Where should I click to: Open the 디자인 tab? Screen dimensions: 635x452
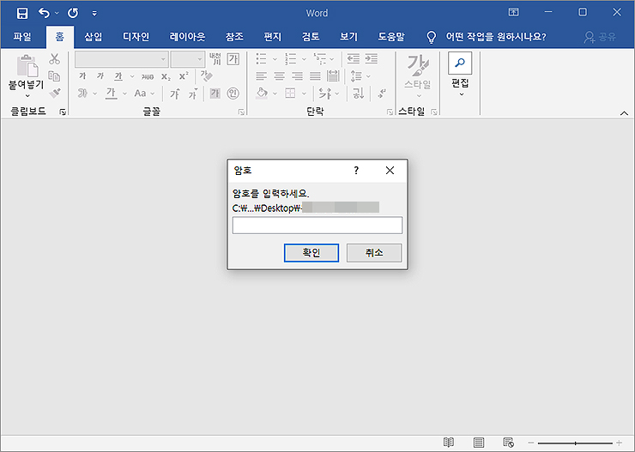click(136, 37)
